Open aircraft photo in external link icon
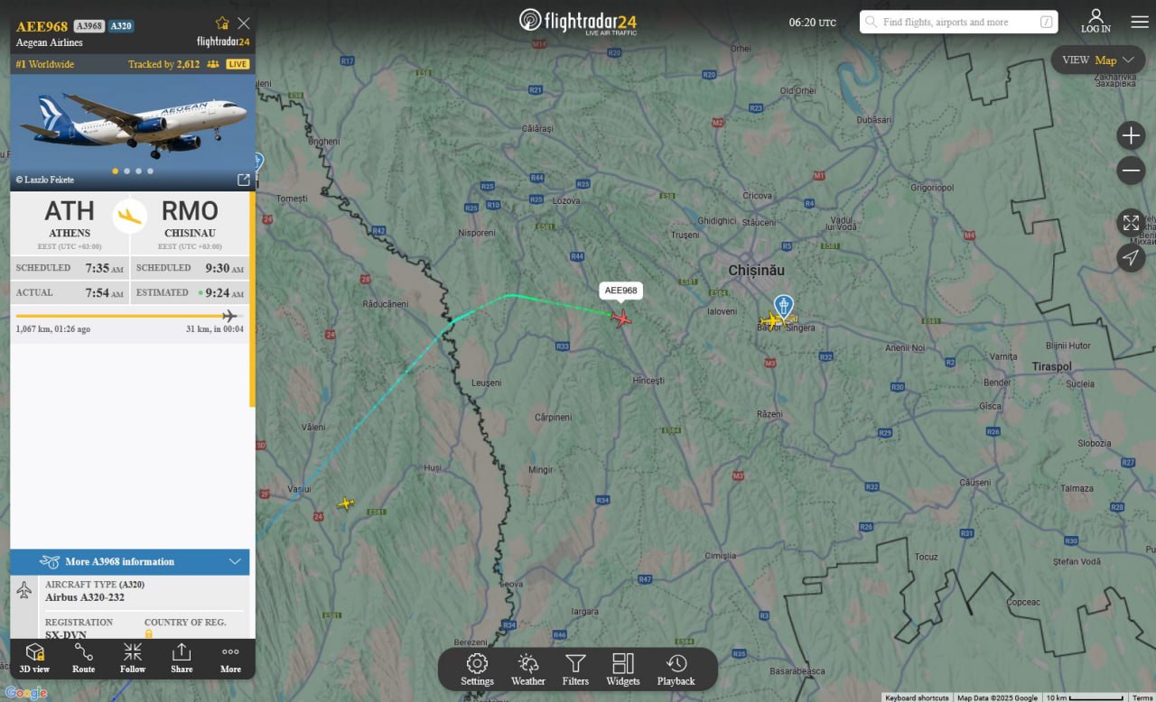1156x702 pixels. click(243, 180)
